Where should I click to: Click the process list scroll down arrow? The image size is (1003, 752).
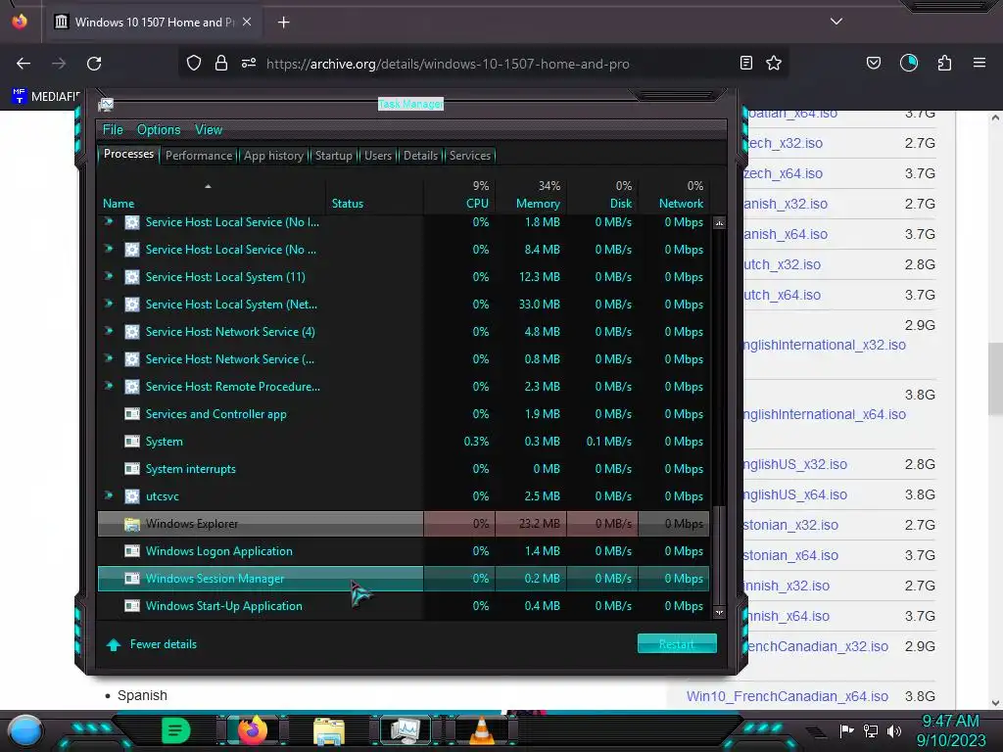[719, 612]
